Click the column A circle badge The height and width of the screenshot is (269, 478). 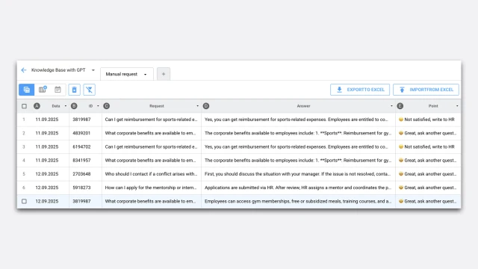point(37,106)
